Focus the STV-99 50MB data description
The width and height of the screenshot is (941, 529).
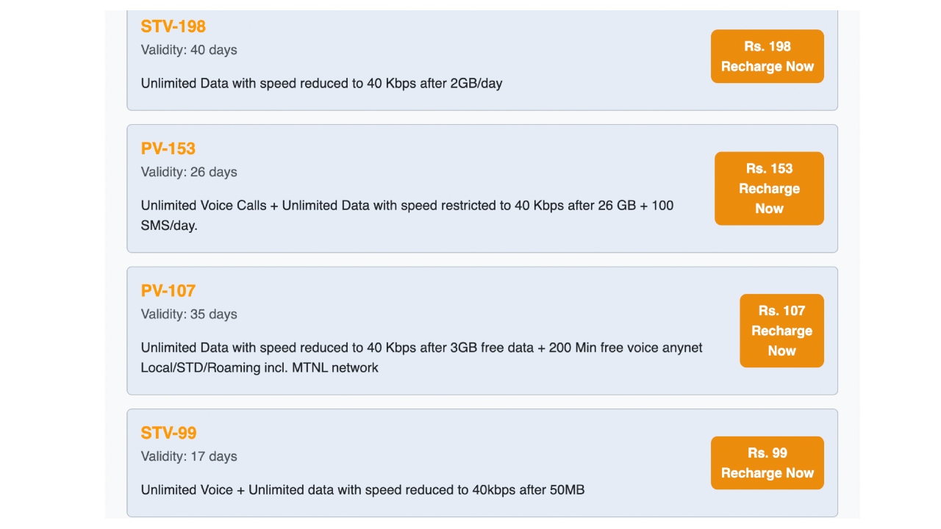click(x=362, y=489)
